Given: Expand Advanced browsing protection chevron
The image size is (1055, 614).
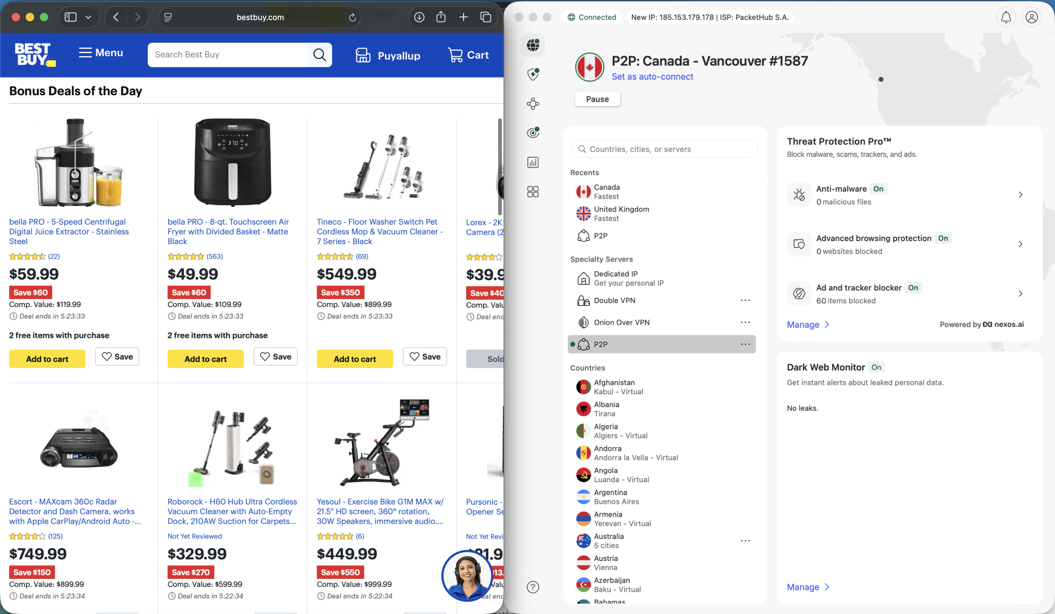Looking at the screenshot, I should tap(1021, 244).
